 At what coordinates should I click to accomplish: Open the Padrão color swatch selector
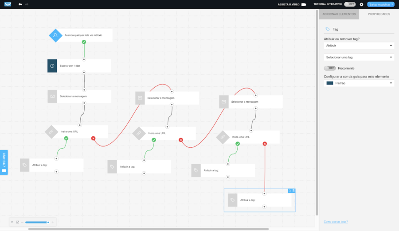click(x=359, y=83)
